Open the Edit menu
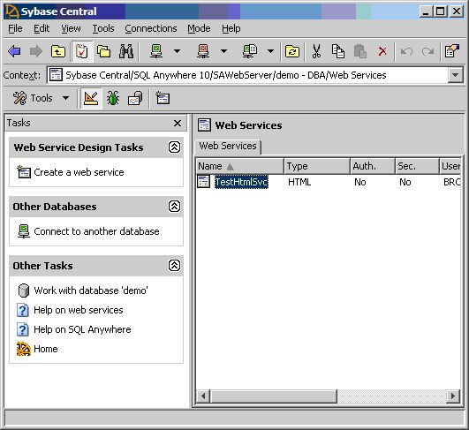 point(42,29)
